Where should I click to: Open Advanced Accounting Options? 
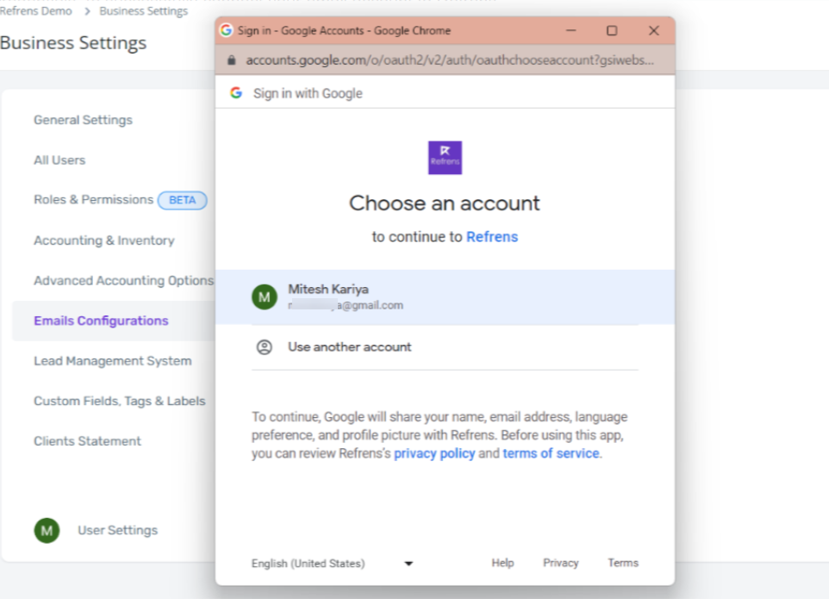124,281
